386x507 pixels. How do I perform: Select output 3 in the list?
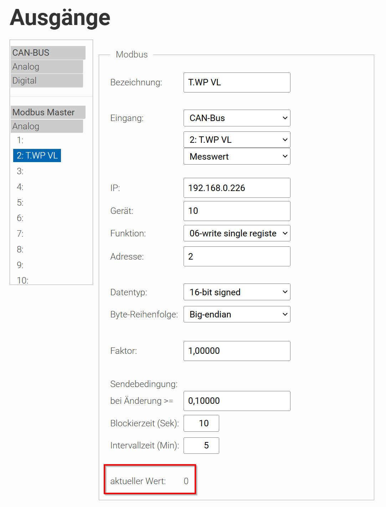(x=20, y=171)
